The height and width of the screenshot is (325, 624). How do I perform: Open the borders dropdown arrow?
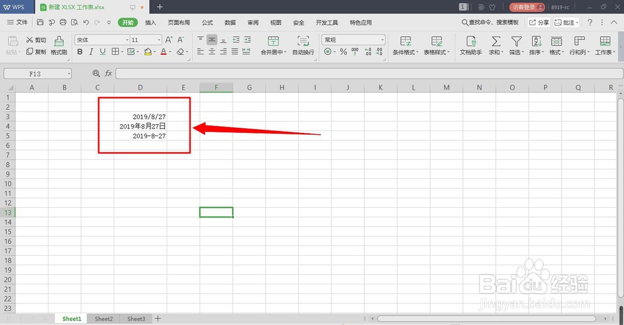point(122,52)
